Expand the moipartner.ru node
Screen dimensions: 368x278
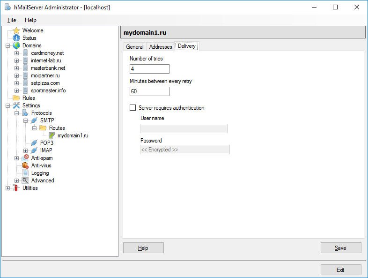click(x=16, y=75)
